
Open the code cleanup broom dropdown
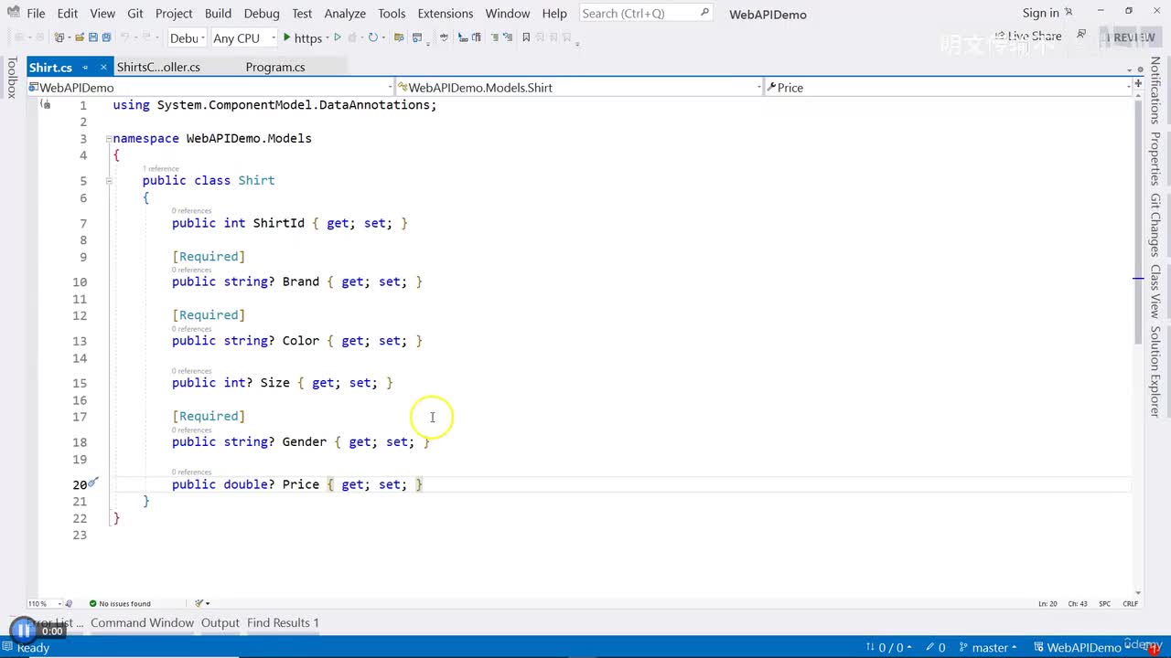point(202,603)
